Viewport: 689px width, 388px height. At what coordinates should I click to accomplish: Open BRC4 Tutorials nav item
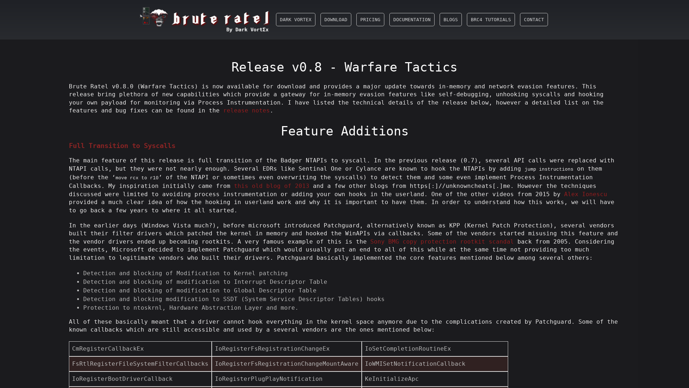tap(491, 20)
